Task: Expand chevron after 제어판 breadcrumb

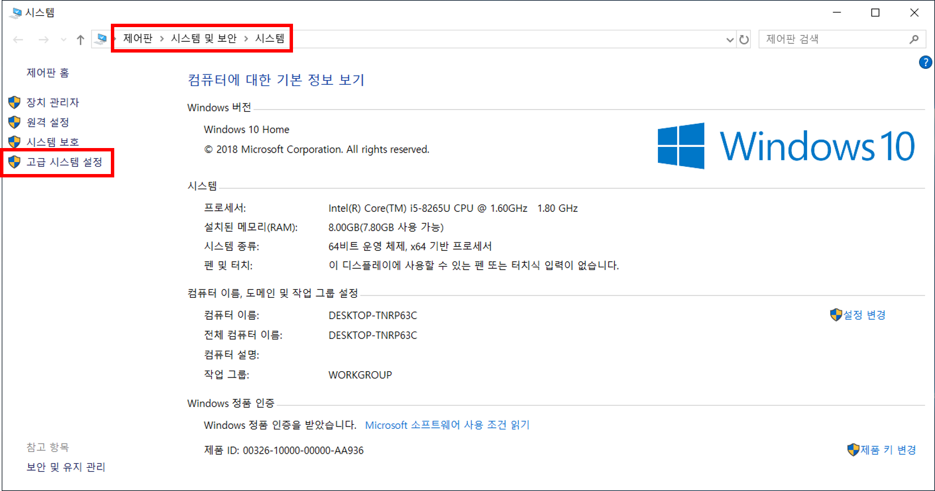Action: pyautogui.click(x=162, y=38)
